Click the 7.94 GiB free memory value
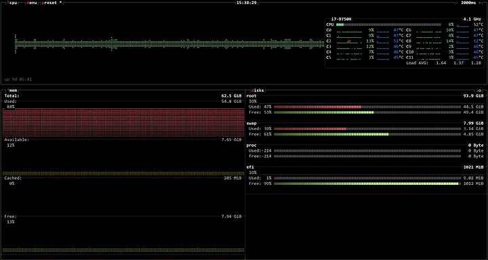The image size is (488, 260). point(231,216)
